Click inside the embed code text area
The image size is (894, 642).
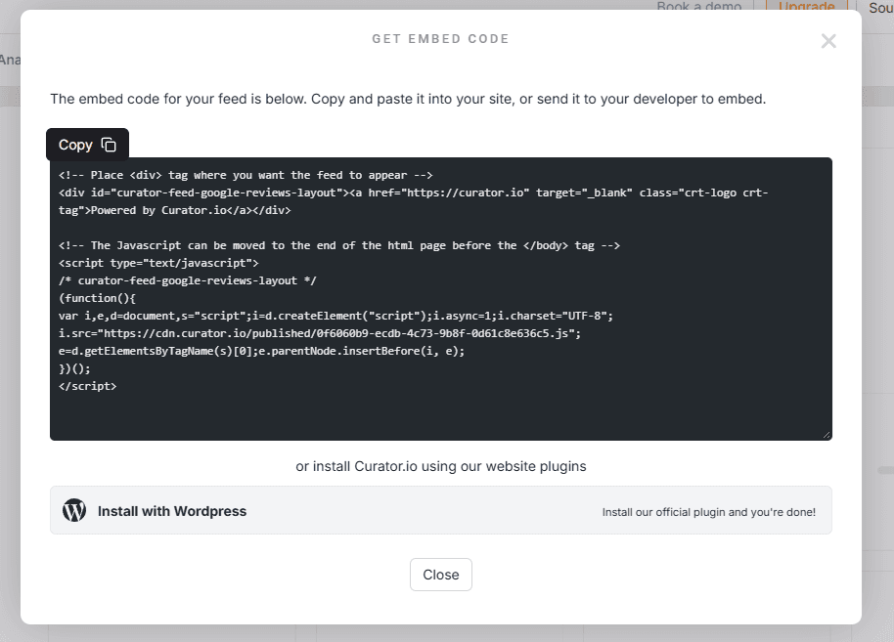(441, 298)
